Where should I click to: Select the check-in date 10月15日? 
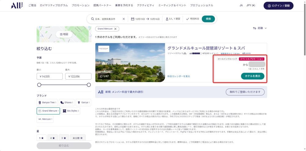[x=140, y=19]
